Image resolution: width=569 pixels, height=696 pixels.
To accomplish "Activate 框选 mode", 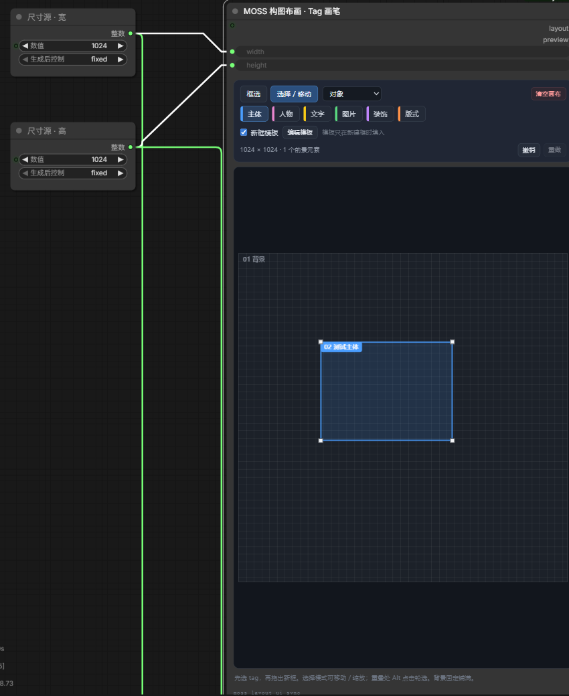I will pos(254,94).
